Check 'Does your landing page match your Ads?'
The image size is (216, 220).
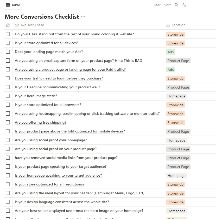pos(8,51)
